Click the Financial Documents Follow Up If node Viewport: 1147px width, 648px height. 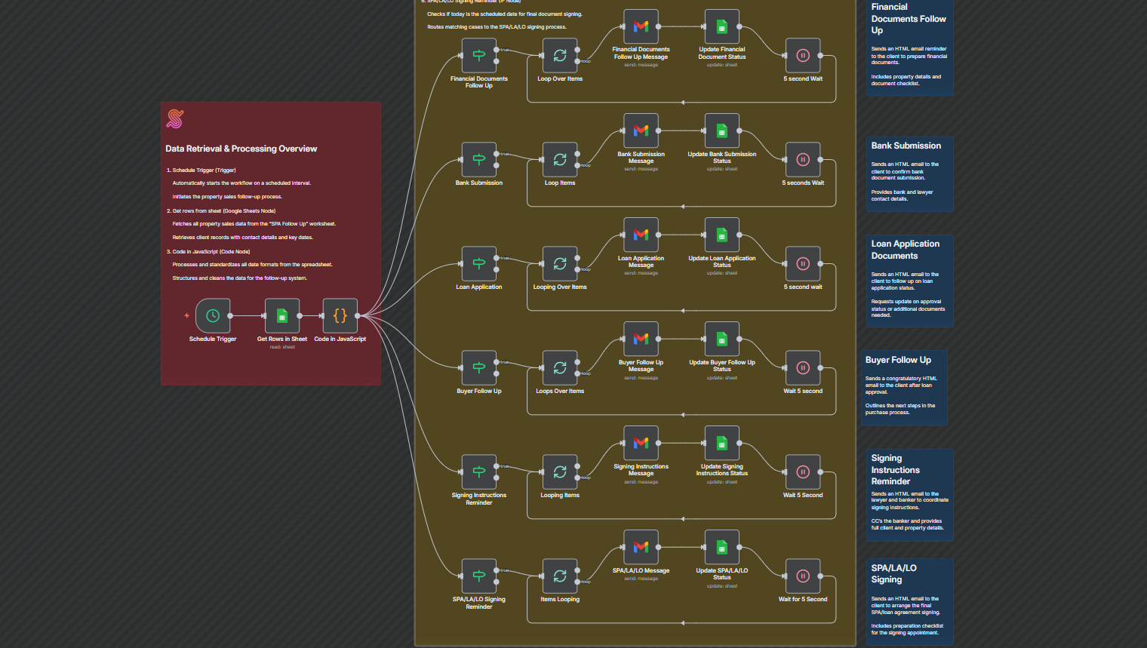(x=479, y=56)
